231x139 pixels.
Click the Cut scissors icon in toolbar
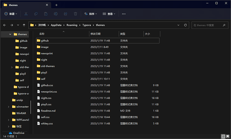pos(26,14)
